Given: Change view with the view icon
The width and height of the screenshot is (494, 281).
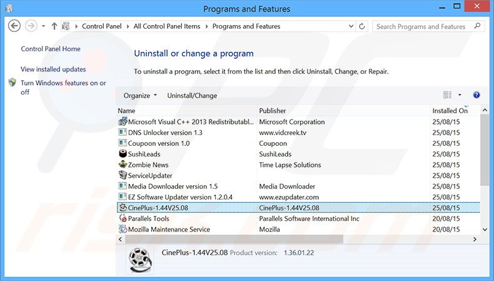Looking at the screenshot, I should [447, 95].
